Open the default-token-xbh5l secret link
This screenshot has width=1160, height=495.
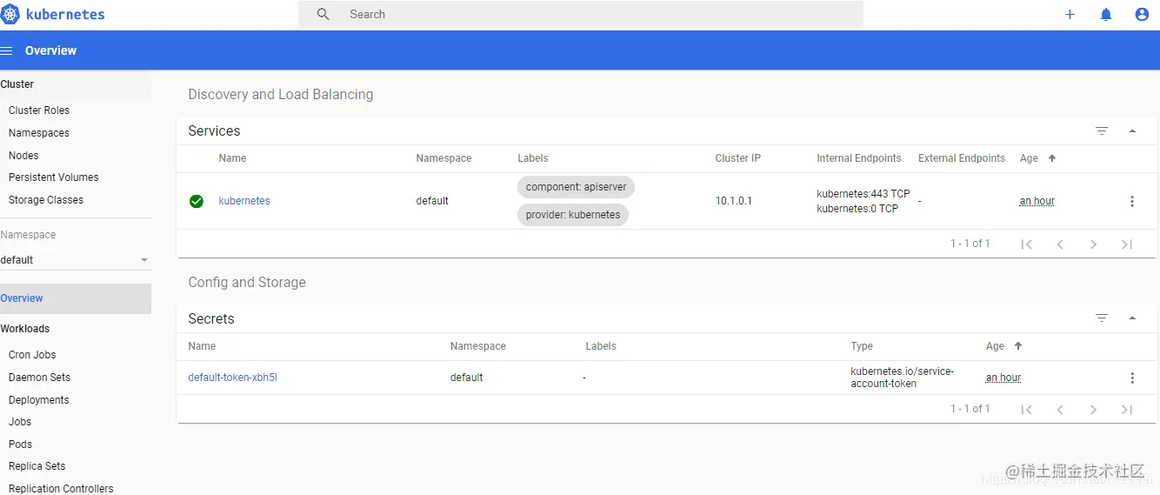click(x=232, y=378)
